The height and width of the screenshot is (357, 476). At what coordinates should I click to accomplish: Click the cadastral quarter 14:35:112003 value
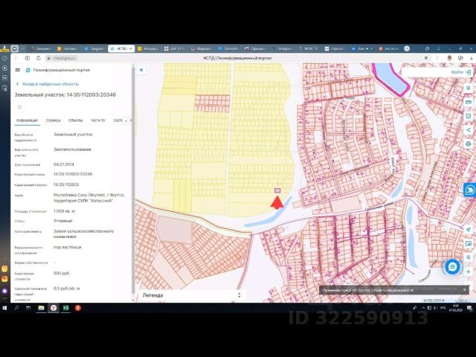point(66,184)
